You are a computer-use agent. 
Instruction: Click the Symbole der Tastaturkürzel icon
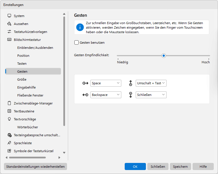point(9,151)
